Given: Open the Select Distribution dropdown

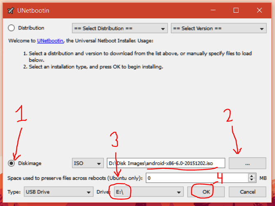Looking at the screenshot, I should tap(120, 28).
